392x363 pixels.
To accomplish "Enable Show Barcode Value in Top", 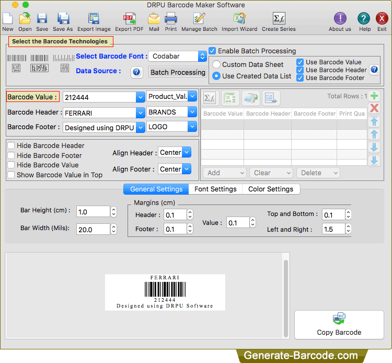I will [x=11, y=175].
